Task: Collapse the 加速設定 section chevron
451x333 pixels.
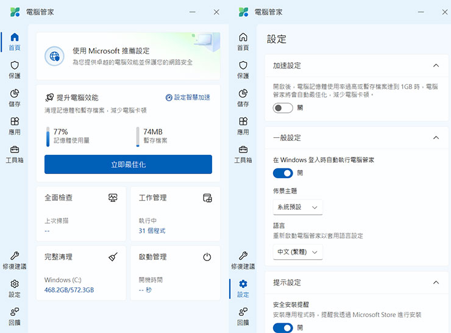Action: pos(436,65)
